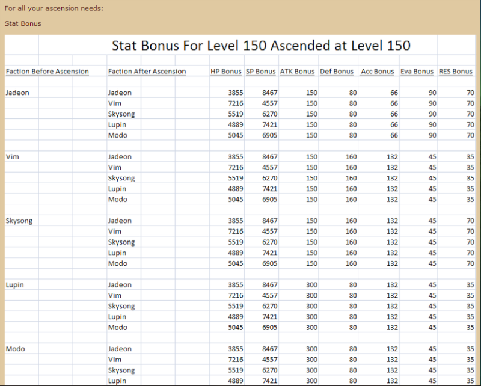Click SP value 6905 in Lupin-to-Modo row

click(269, 328)
